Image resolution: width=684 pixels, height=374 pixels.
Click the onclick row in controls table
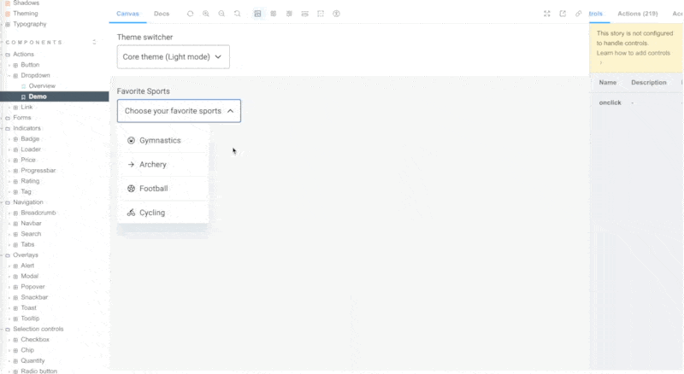(x=637, y=102)
